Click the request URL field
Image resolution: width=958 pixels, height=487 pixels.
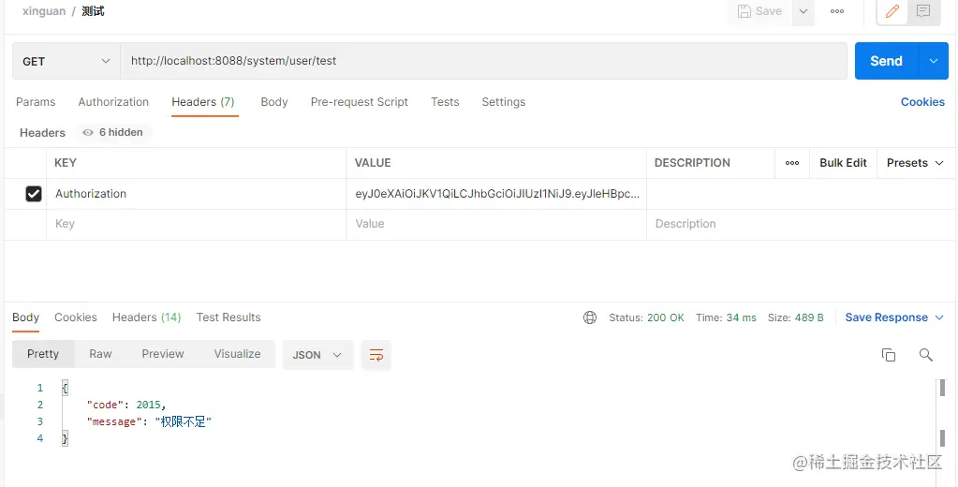pos(483,61)
